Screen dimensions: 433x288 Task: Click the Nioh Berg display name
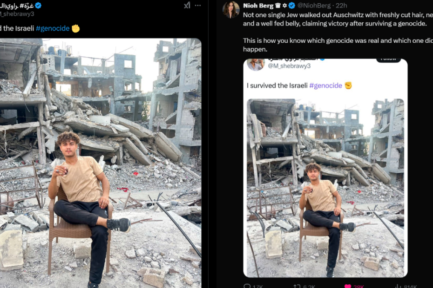click(257, 6)
